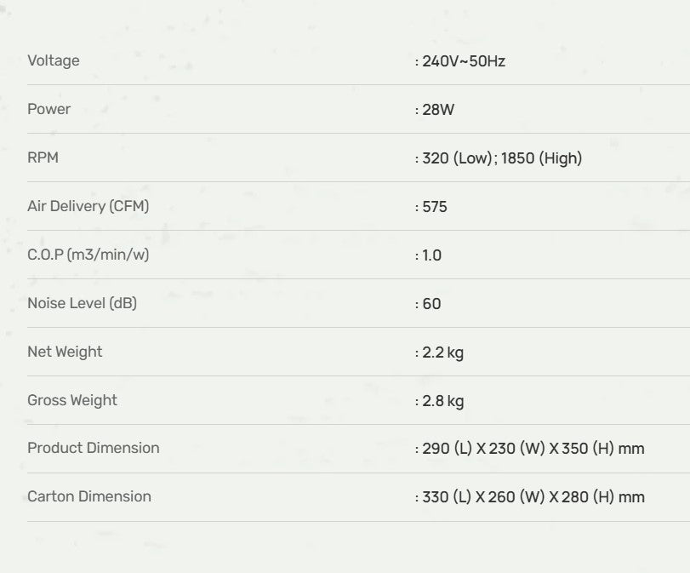
Task: Select the Power row label
Action: pyautogui.click(x=49, y=109)
